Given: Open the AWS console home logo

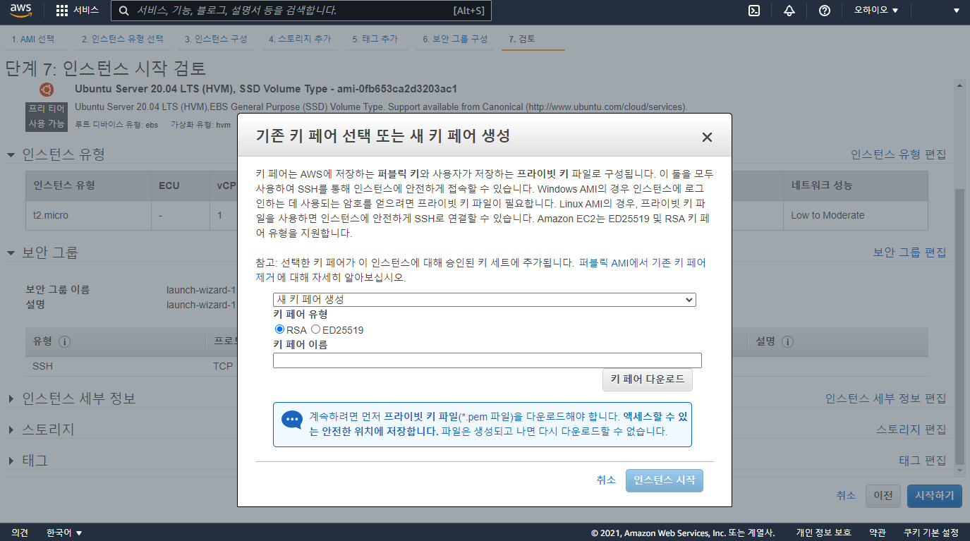Looking at the screenshot, I should [20, 11].
